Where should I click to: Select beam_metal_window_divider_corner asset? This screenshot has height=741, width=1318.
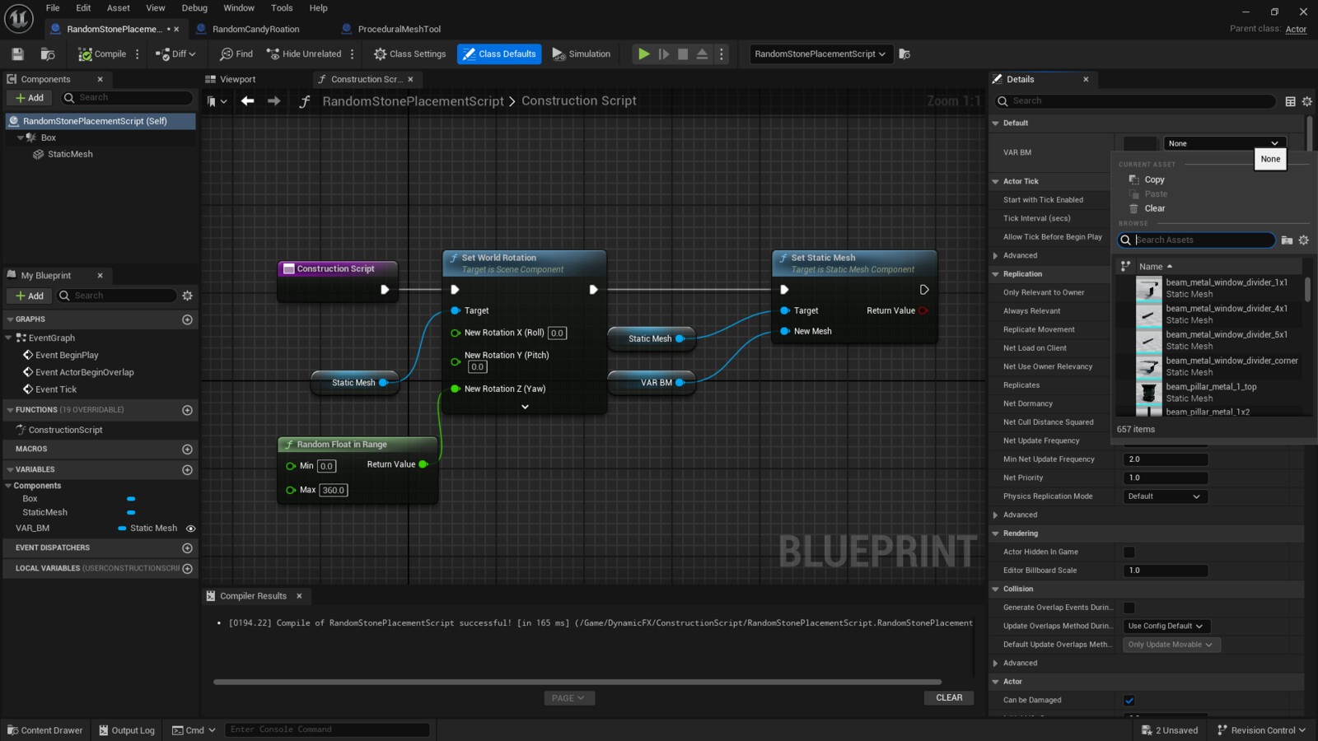[1218, 366]
